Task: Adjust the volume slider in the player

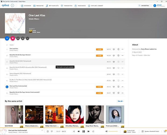Action: (113, 131)
